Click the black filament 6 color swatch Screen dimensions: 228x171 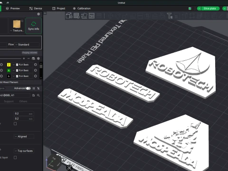[9, 76]
